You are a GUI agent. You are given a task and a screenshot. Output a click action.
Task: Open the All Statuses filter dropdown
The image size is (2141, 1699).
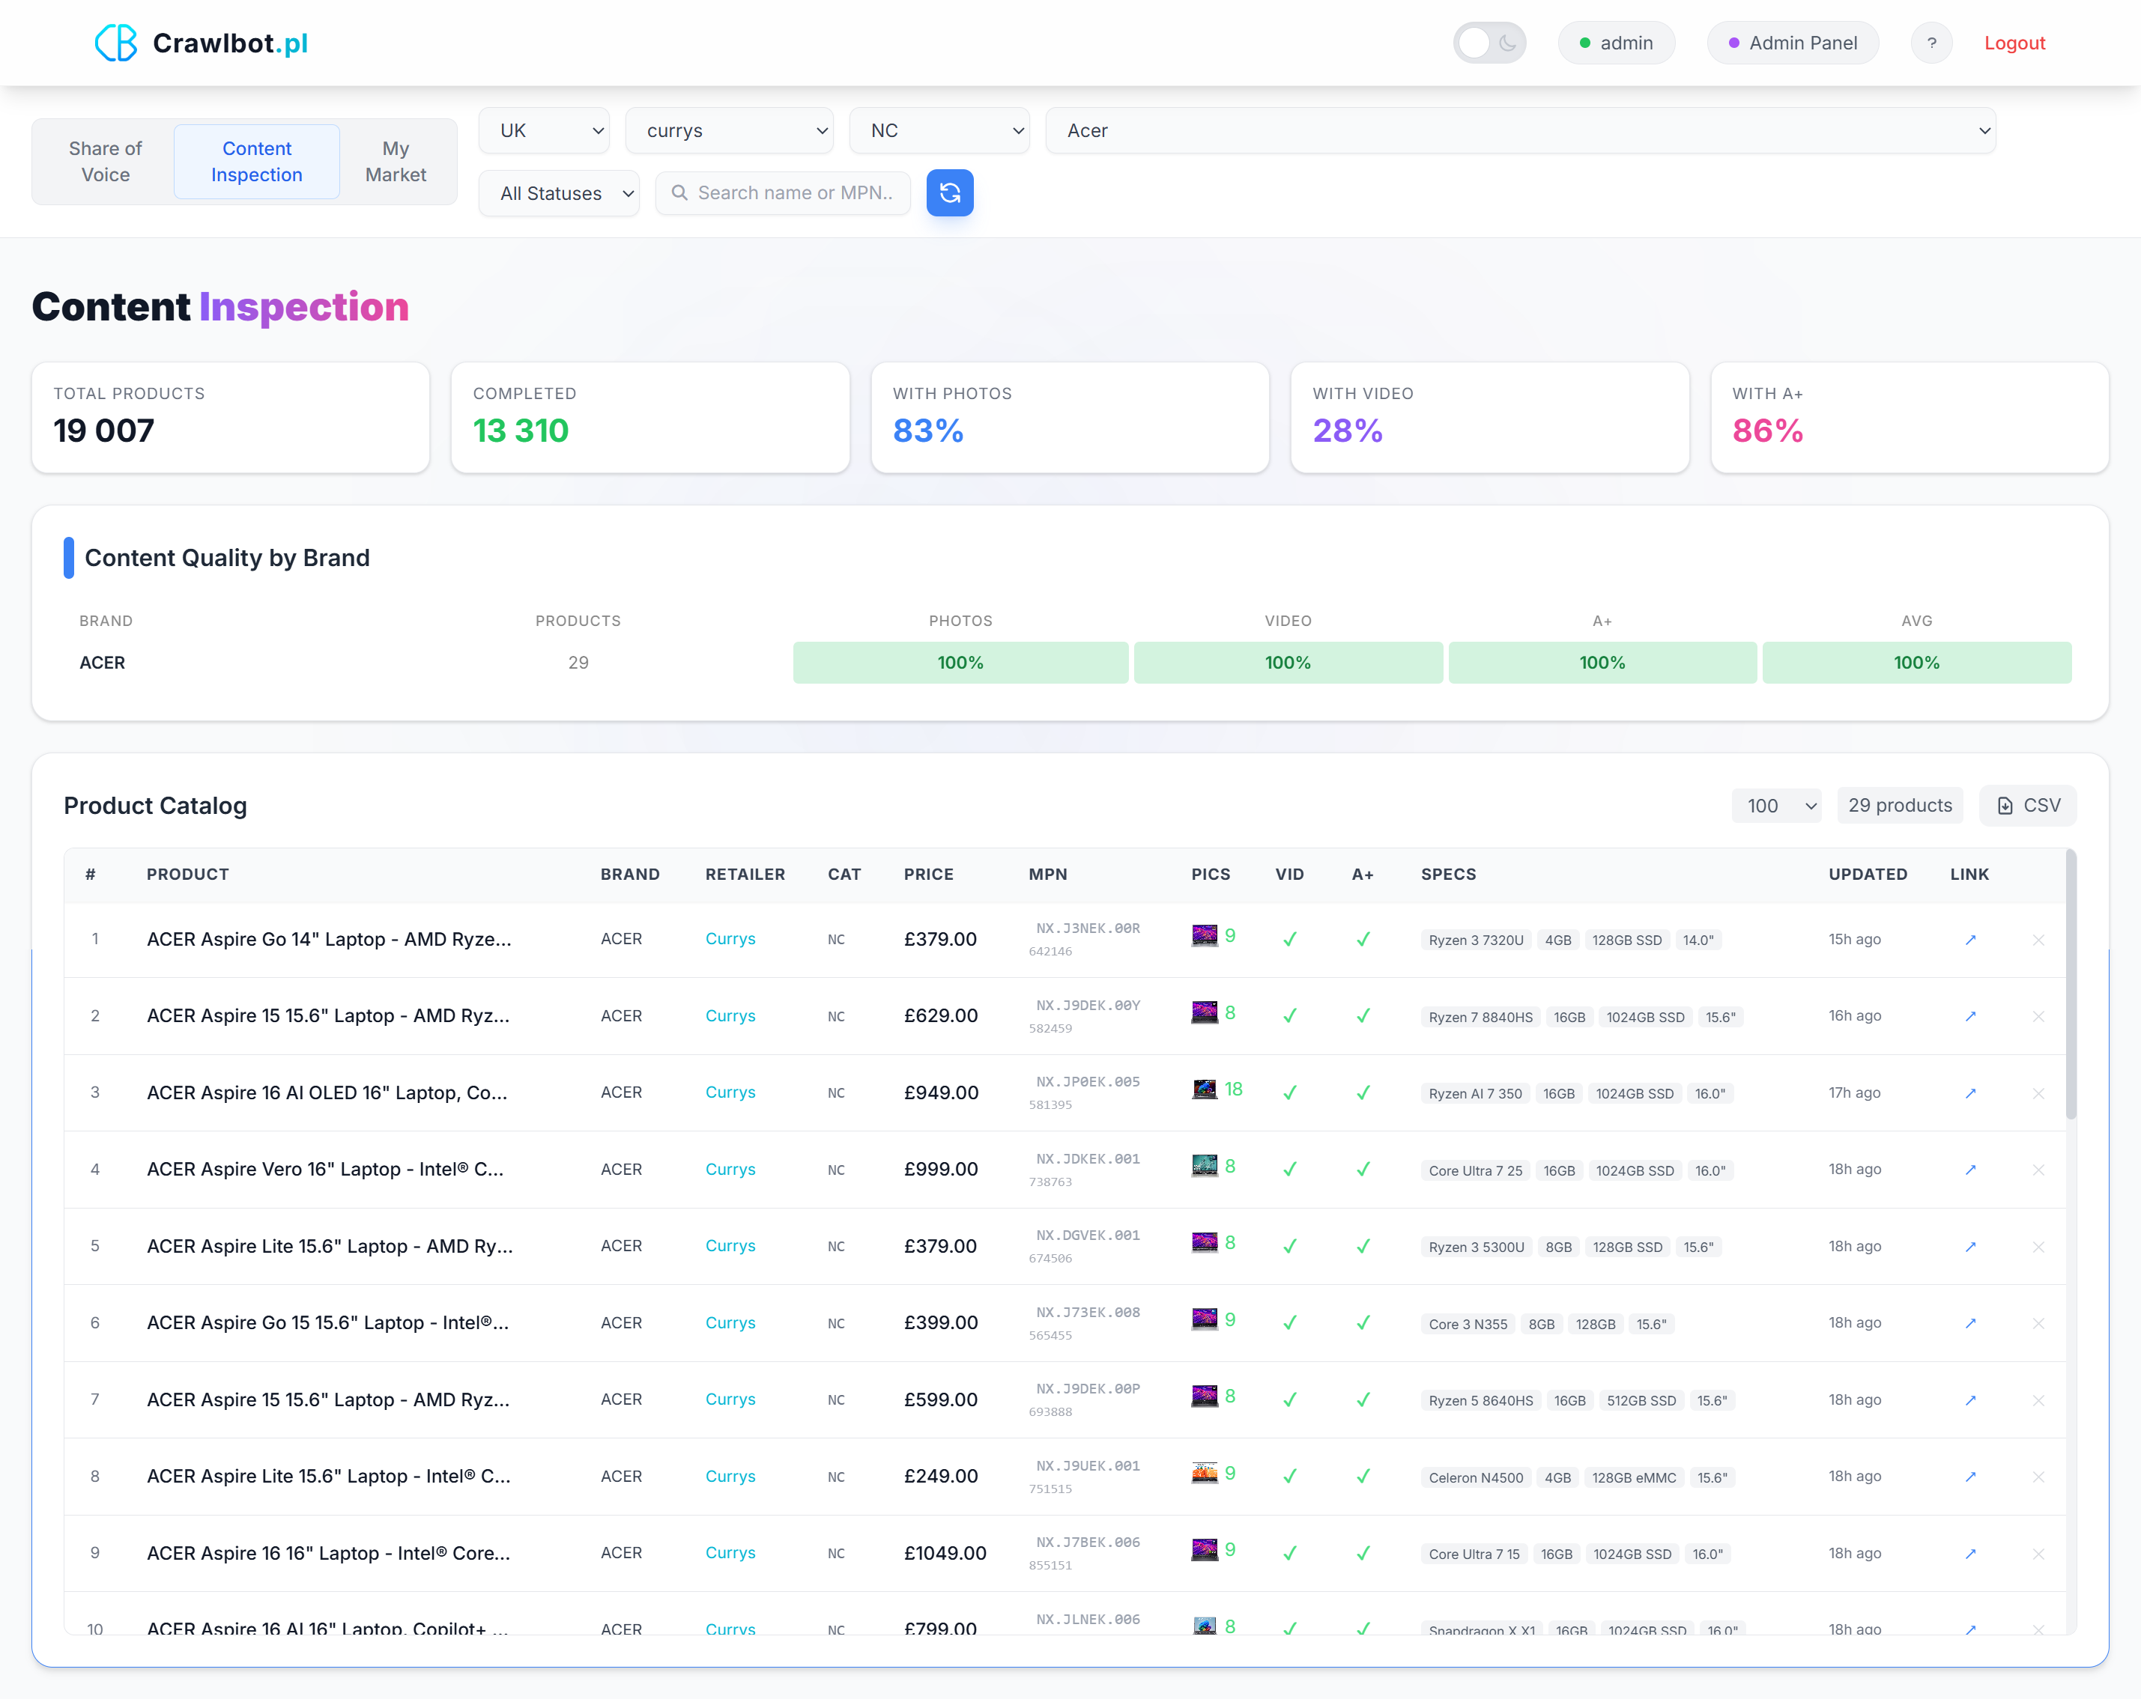[559, 193]
